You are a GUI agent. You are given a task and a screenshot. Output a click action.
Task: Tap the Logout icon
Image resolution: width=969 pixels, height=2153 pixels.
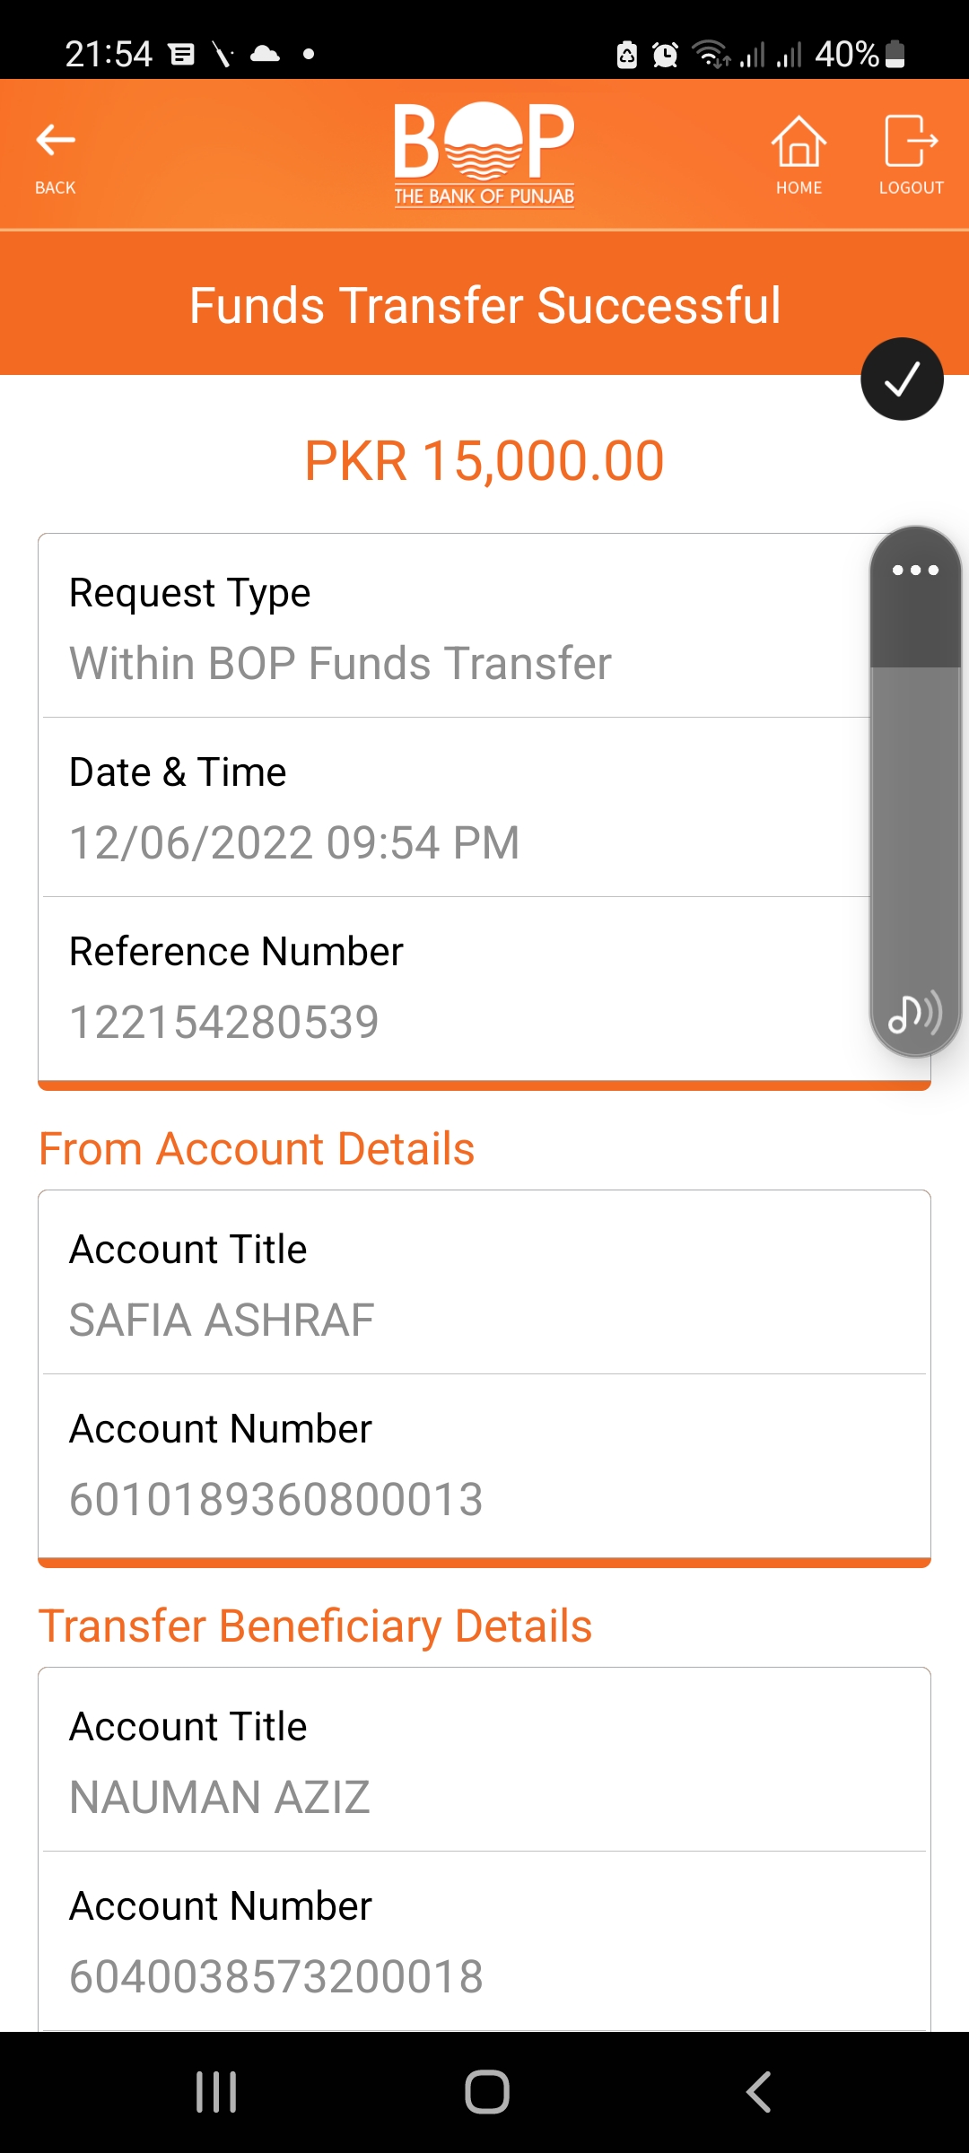tap(911, 142)
